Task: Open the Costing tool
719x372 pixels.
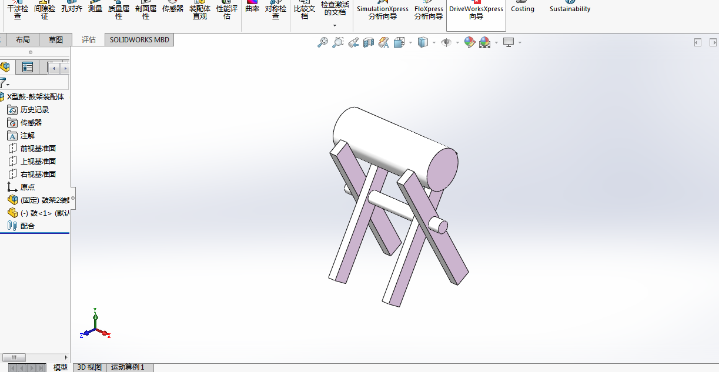Action: click(x=523, y=7)
